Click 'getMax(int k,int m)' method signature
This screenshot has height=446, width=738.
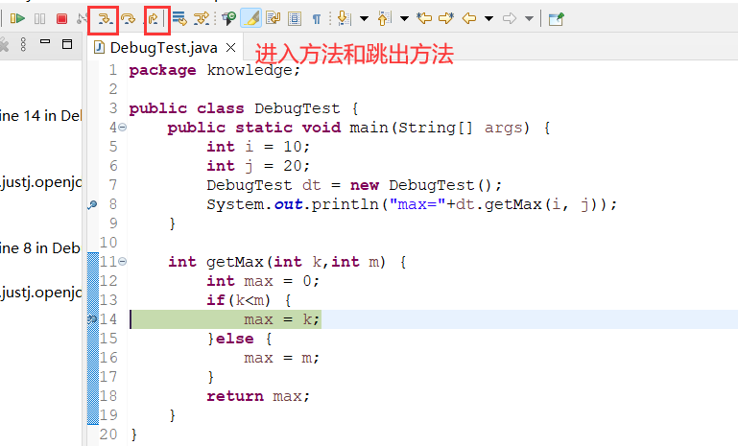coord(296,262)
